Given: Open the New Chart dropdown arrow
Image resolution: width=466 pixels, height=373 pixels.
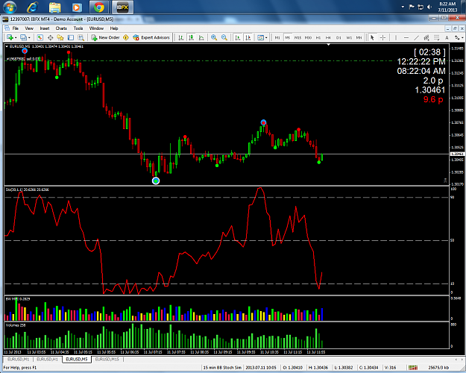Looking at the screenshot, I should pyautogui.click(x=16, y=38).
